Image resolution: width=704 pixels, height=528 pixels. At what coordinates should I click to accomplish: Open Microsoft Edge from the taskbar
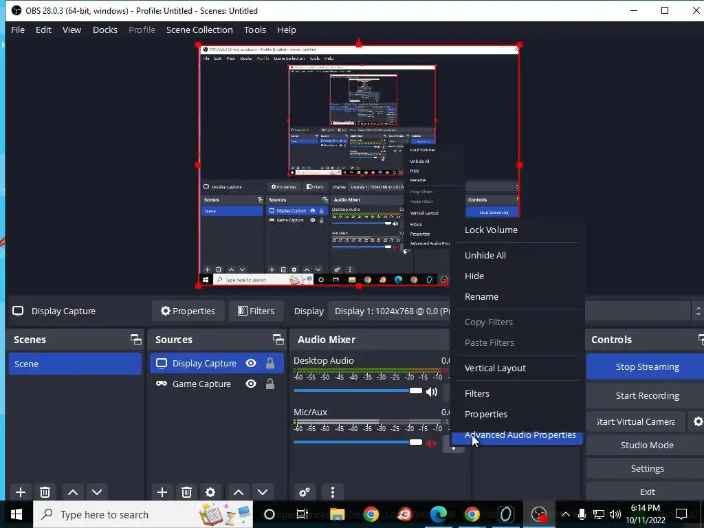click(x=438, y=514)
